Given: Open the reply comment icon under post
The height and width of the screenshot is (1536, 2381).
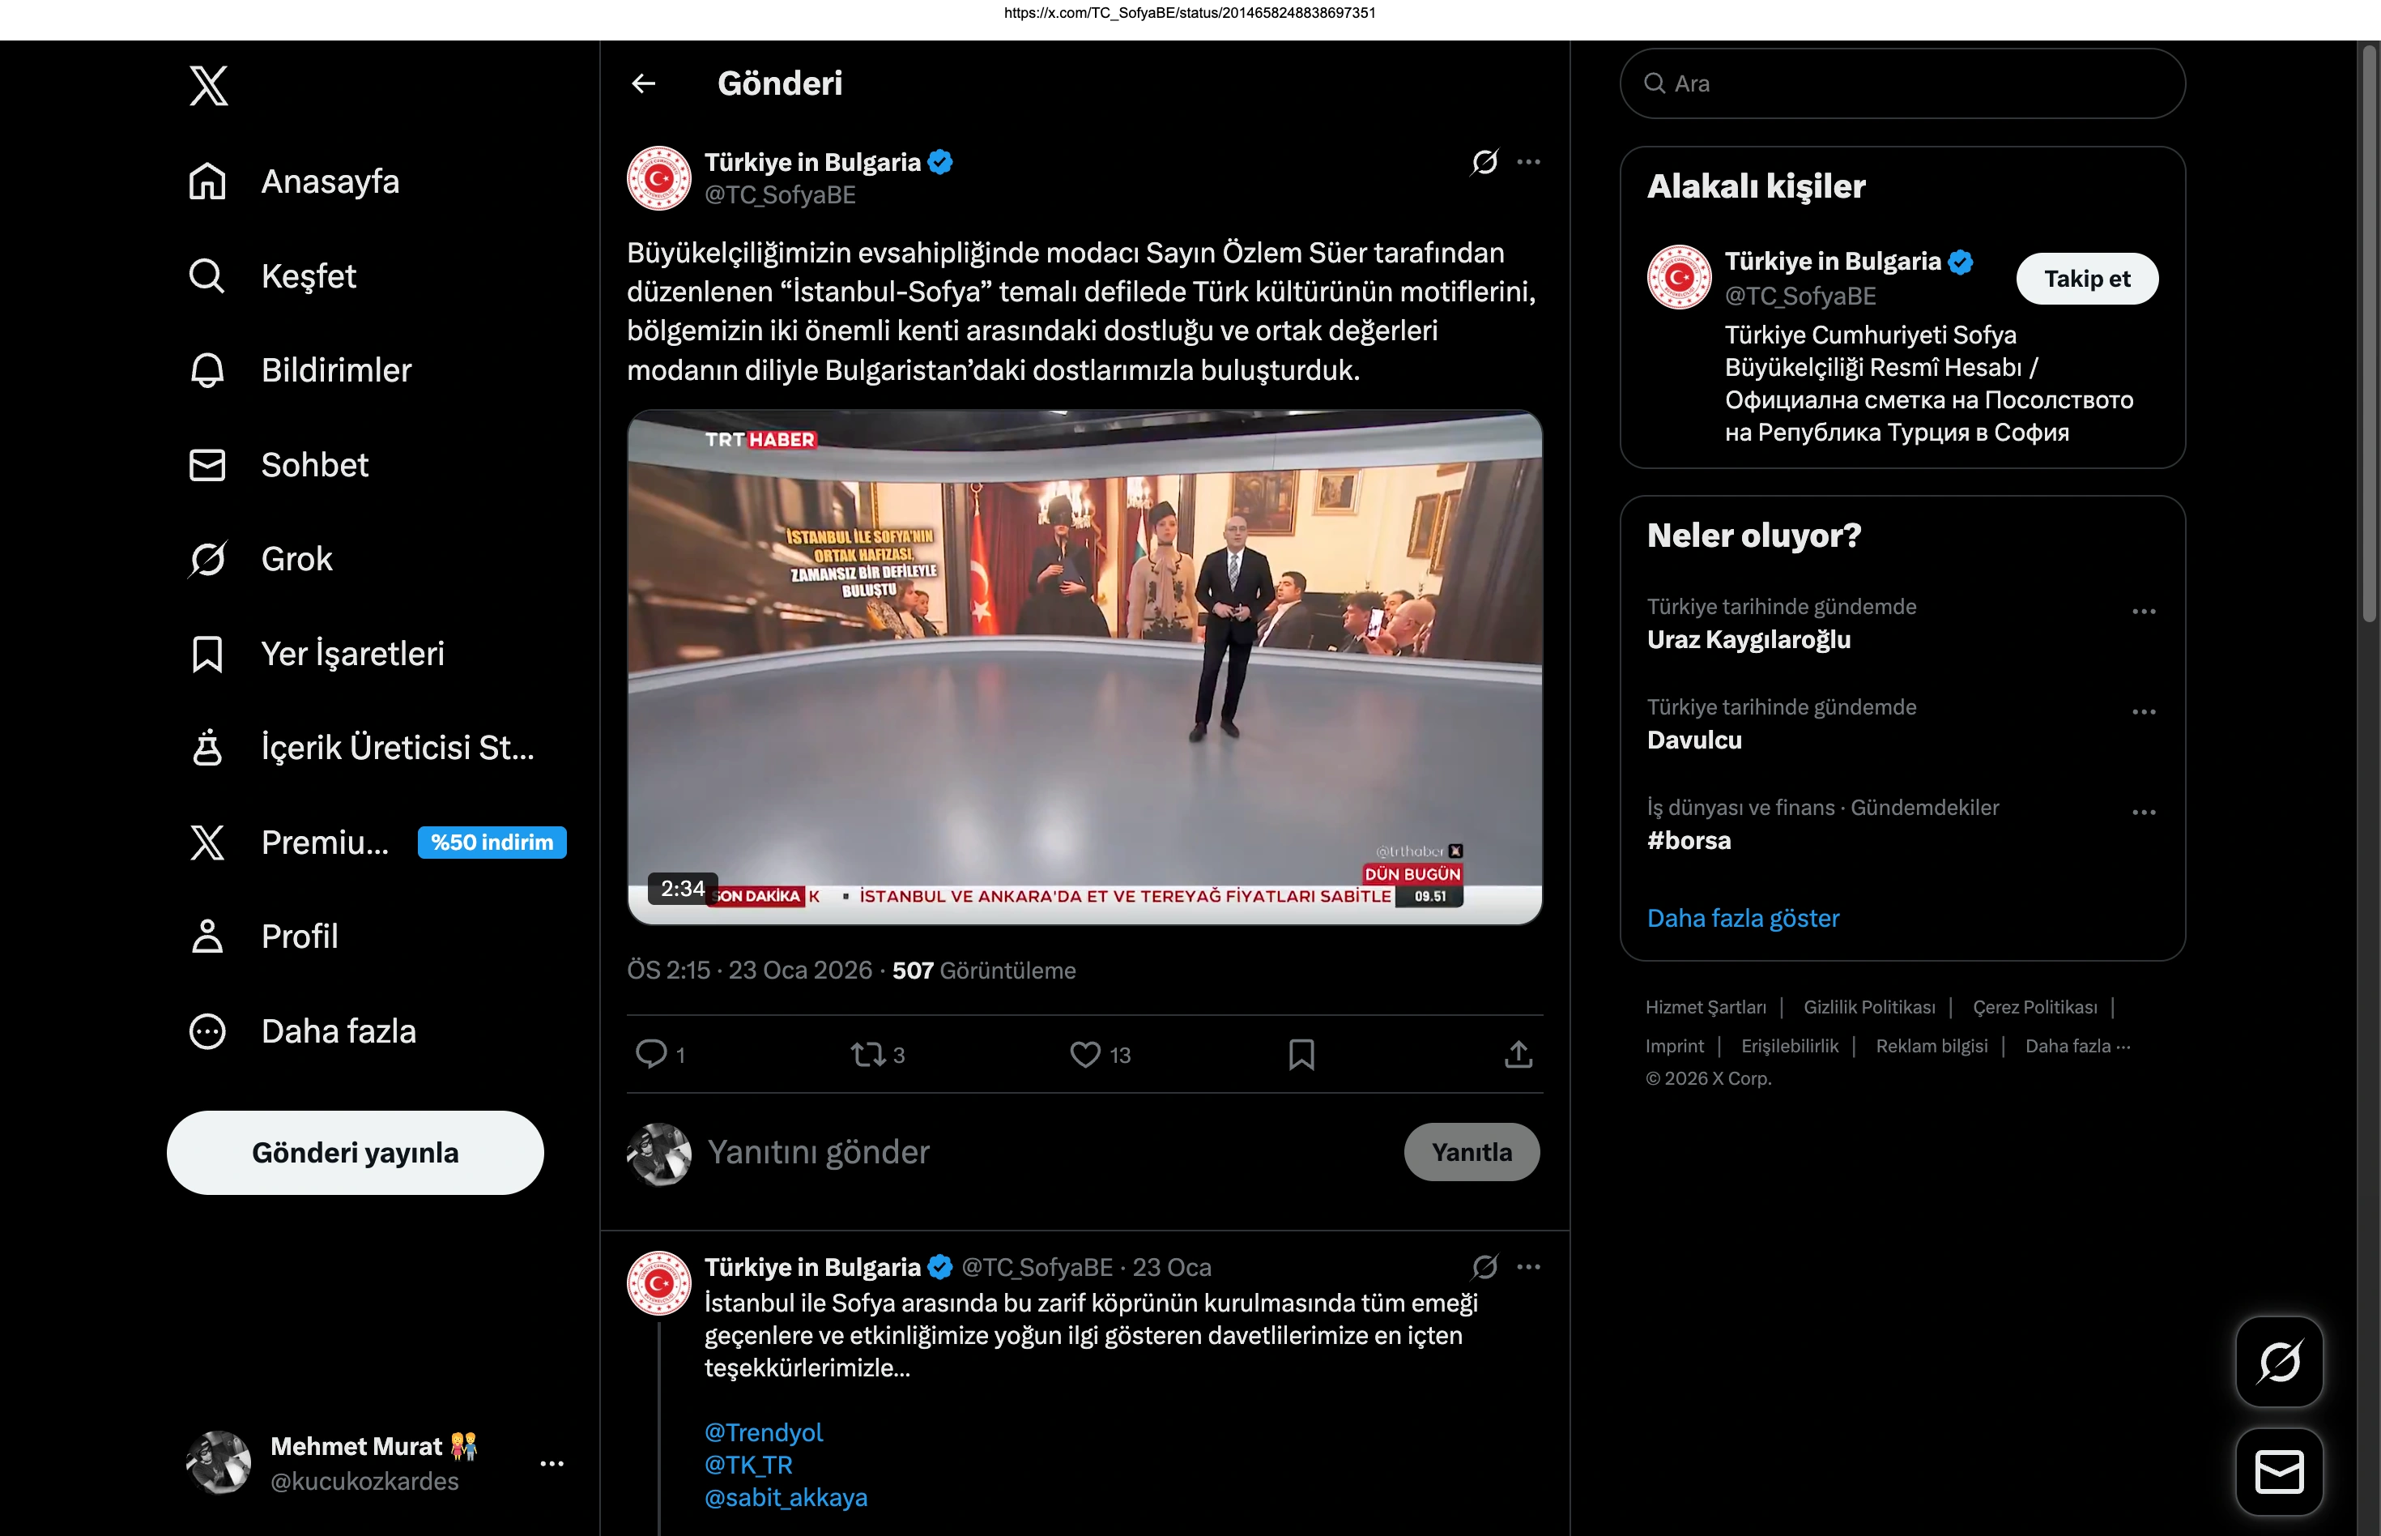Looking at the screenshot, I should [652, 1054].
